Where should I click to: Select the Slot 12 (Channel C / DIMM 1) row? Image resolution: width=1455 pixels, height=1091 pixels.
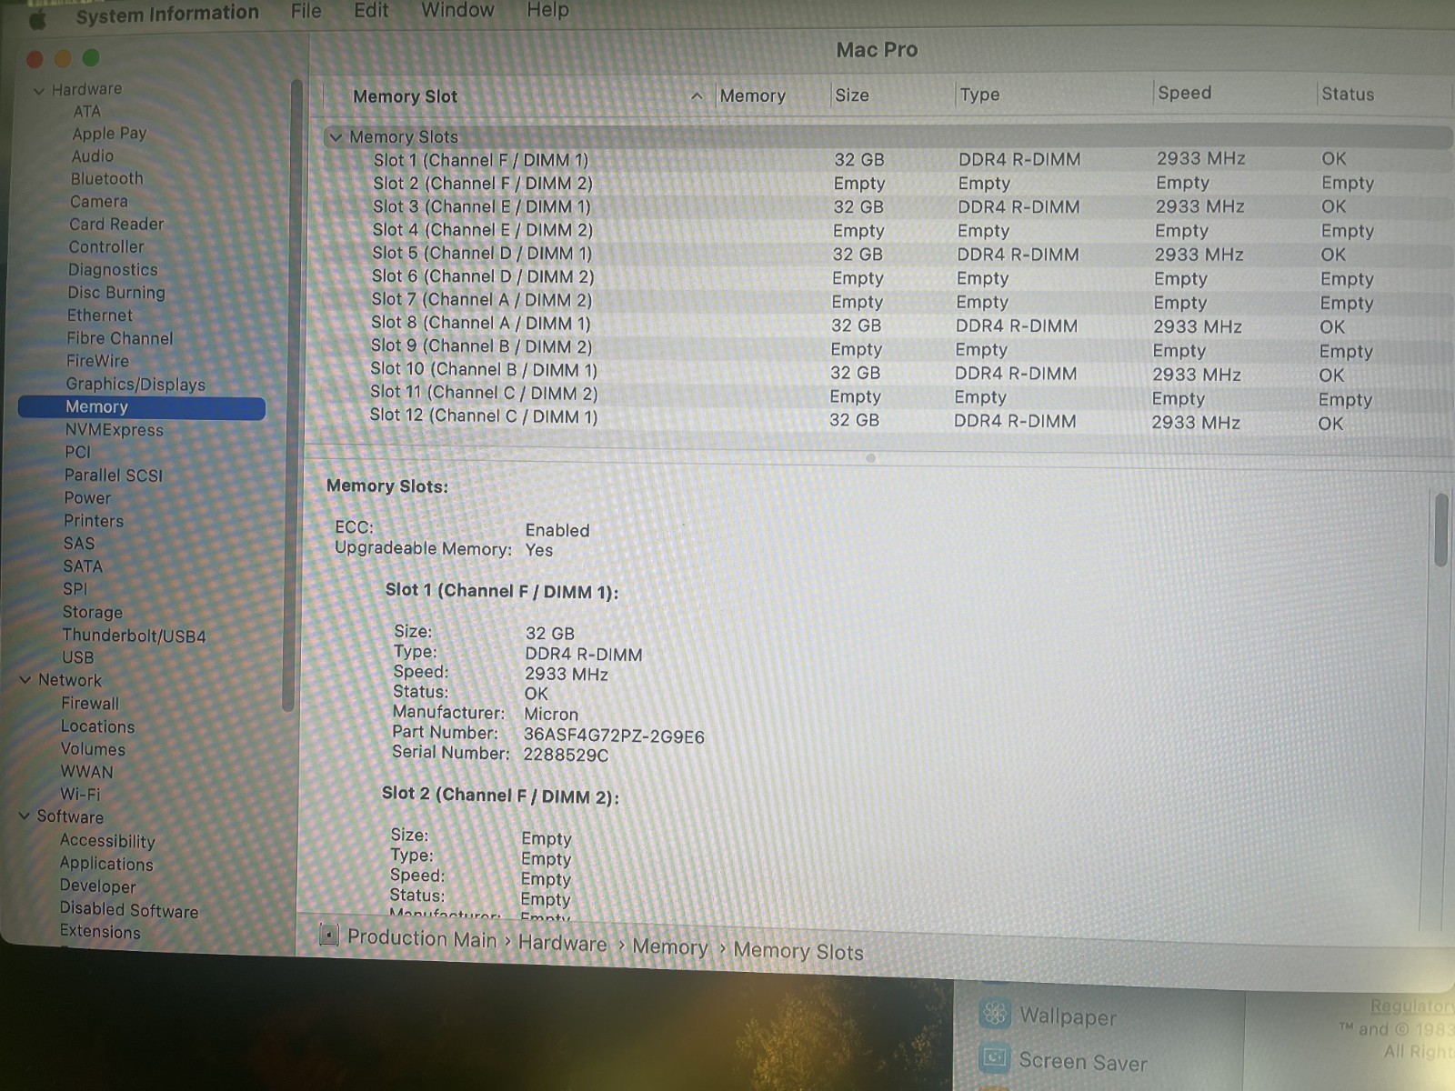click(x=882, y=419)
